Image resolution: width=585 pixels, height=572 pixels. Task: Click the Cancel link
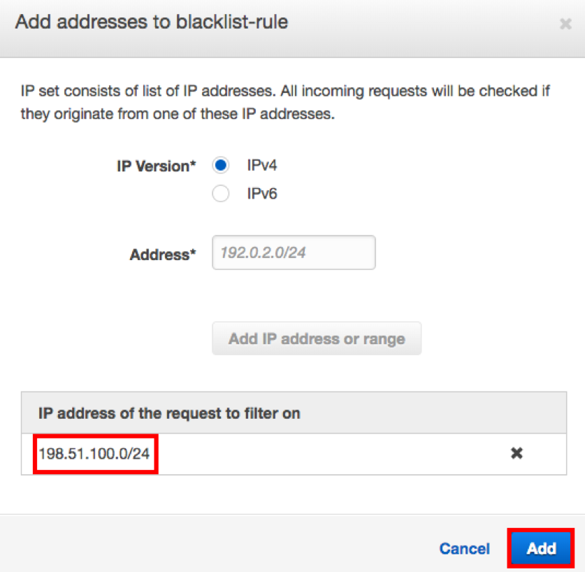coord(464,548)
